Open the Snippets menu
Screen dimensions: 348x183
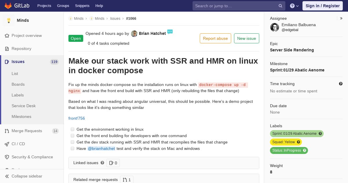(82, 6)
